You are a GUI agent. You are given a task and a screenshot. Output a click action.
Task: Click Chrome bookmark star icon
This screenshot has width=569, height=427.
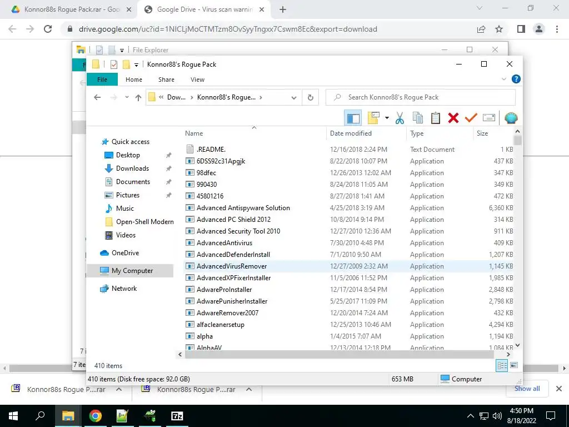(499, 29)
